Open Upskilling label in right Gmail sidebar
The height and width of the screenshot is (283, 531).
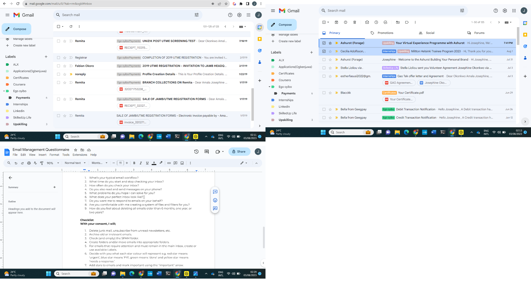pyautogui.click(x=285, y=120)
